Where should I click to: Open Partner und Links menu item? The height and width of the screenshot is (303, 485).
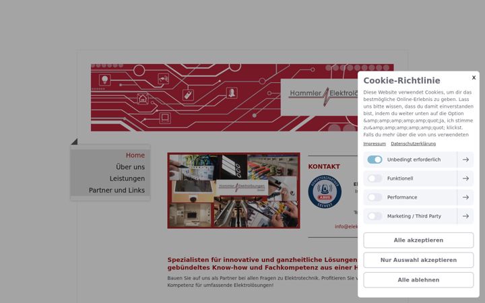click(x=117, y=190)
